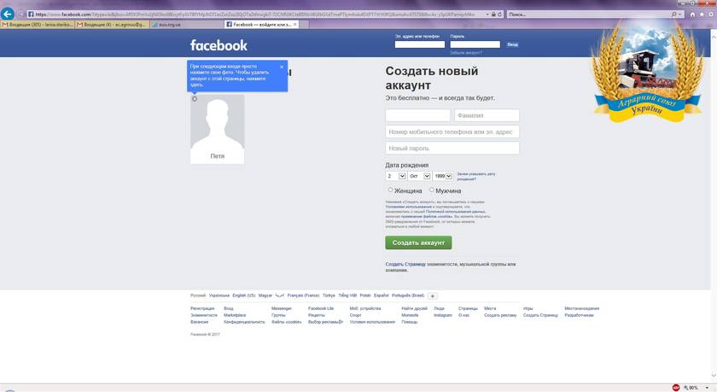The height and width of the screenshot is (392, 717).
Task: Click the Аграрний союз України emblem
Action: (x=647, y=71)
